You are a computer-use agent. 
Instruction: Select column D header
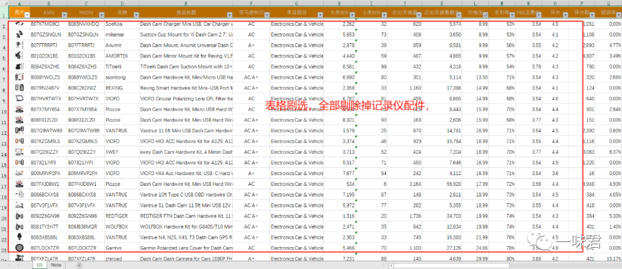coord(122,3)
